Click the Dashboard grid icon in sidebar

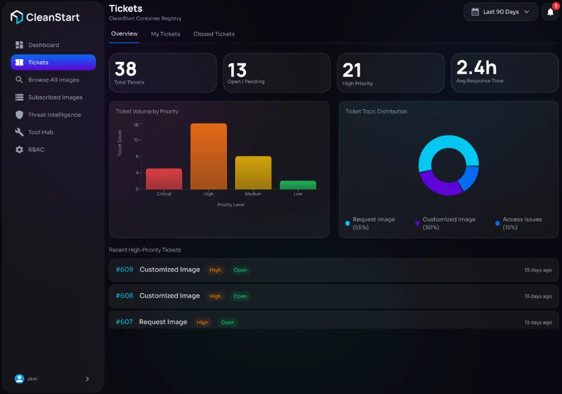(x=19, y=45)
